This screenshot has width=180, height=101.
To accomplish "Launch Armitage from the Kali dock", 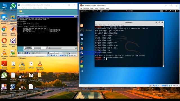I will [82, 44].
